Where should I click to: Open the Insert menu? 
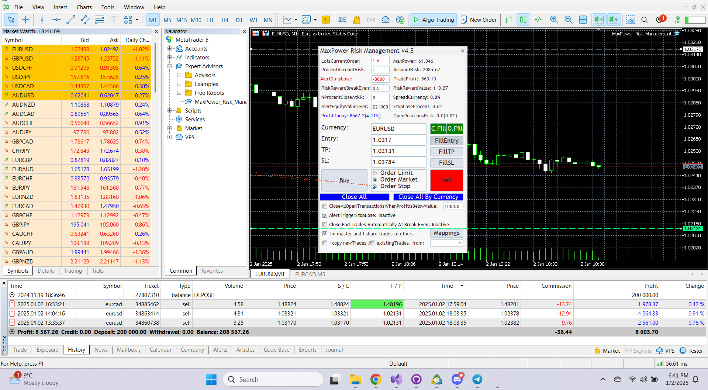point(61,7)
